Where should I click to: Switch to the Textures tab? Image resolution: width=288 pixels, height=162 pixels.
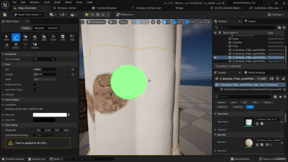(53, 28)
